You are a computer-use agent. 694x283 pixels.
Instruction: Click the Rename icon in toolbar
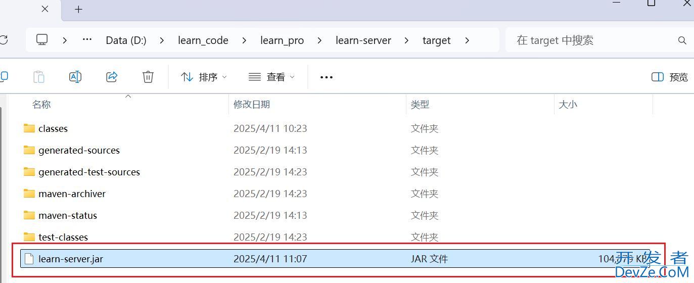pyautogui.click(x=75, y=77)
